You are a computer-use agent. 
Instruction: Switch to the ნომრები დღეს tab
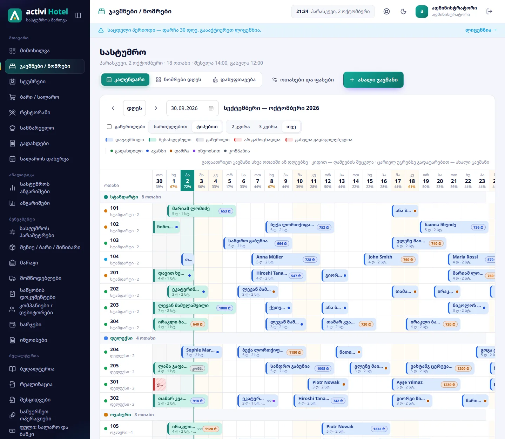click(x=179, y=80)
